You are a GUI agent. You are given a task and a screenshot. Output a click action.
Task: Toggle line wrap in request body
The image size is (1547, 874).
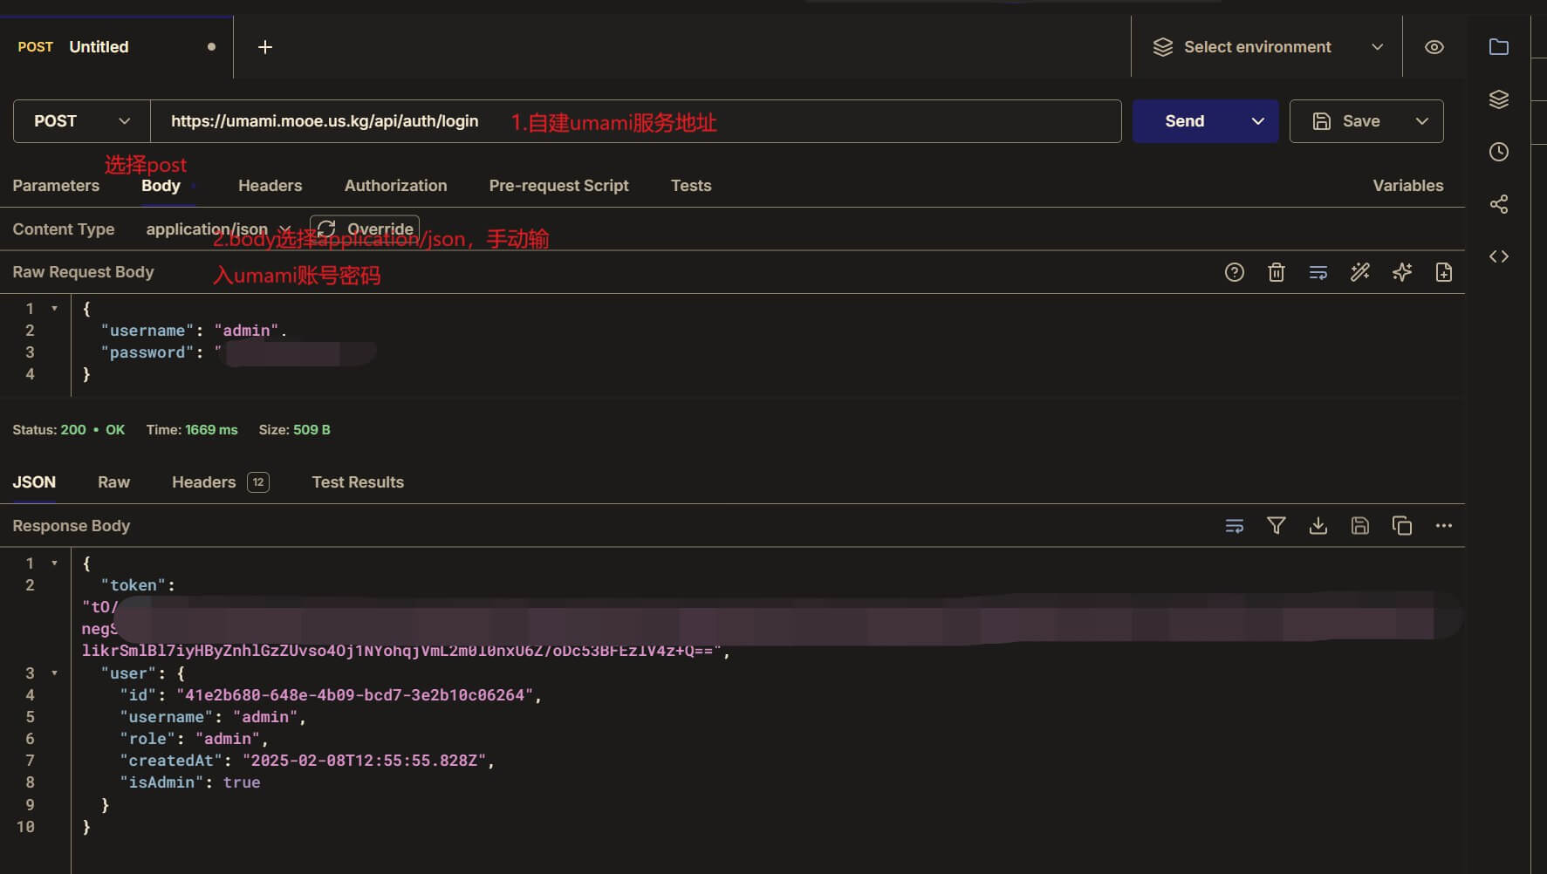tap(1318, 272)
